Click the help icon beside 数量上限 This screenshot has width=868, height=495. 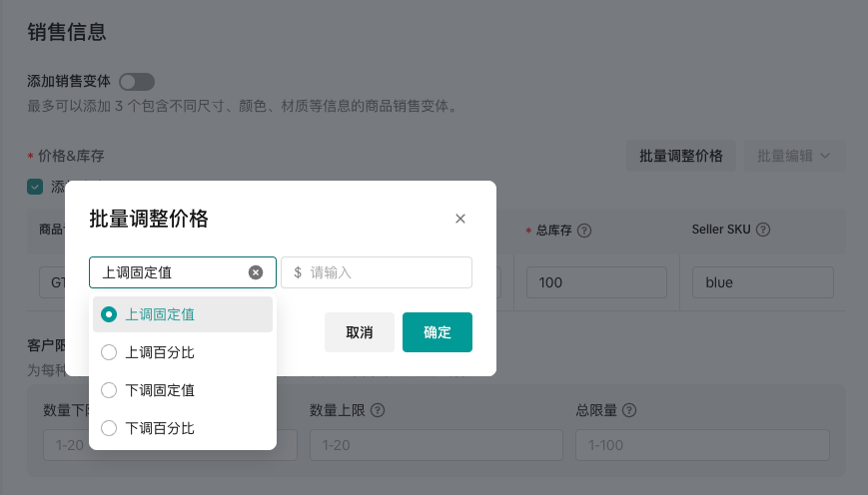tap(378, 410)
